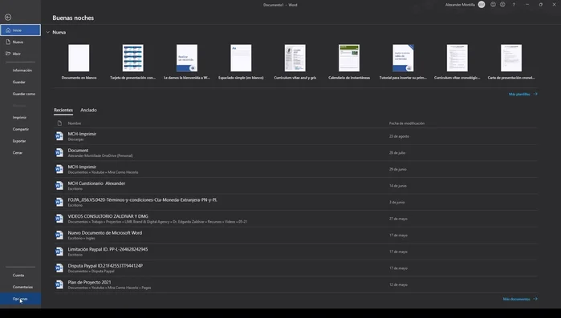Viewport: 561px width, 318px height.
Task: Choose Currículum vitae cronológico template
Action: (457, 62)
